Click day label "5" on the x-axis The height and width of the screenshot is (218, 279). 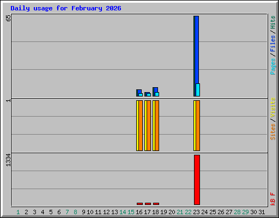tap(51, 212)
